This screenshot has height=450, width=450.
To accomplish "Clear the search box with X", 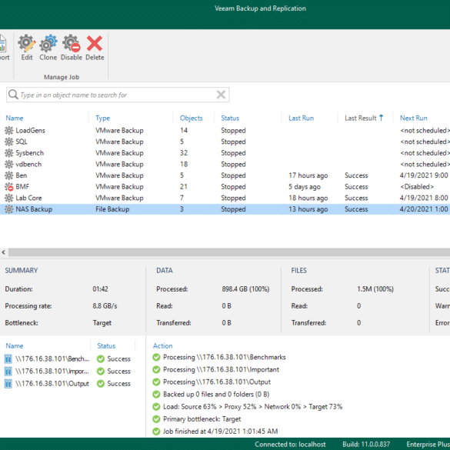I will pyautogui.click(x=221, y=95).
